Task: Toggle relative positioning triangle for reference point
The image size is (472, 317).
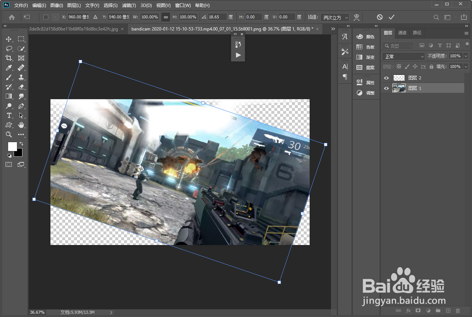Action: tap(95, 17)
